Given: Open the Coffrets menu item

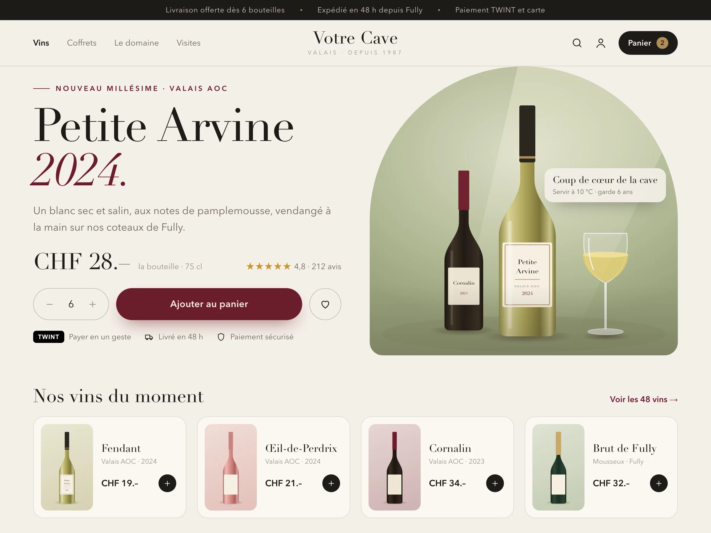Looking at the screenshot, I should pyautogui.click(x=82, y=43).
